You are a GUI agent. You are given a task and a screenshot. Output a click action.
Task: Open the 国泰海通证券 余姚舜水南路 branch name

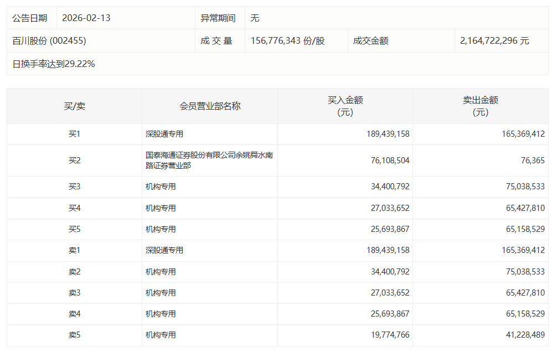tap(209, 161)
